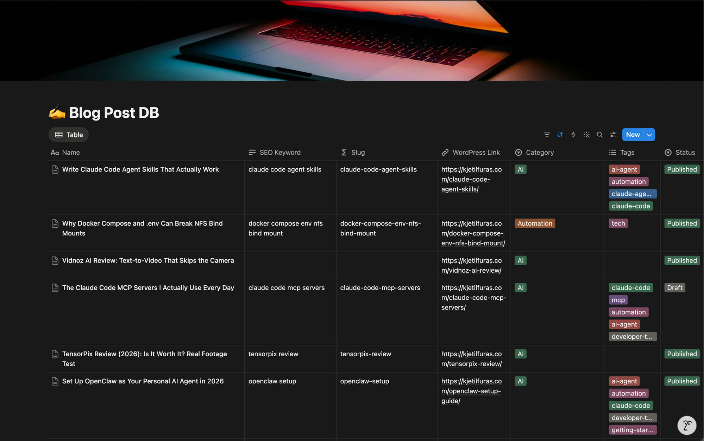The width and height of the screenshot is (704, 441).
Task: Click Published status in Vidnoz AI Review row
Action: (682, 261)
